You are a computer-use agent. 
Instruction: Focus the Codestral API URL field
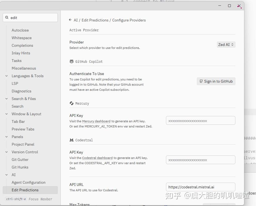point(200,187)
